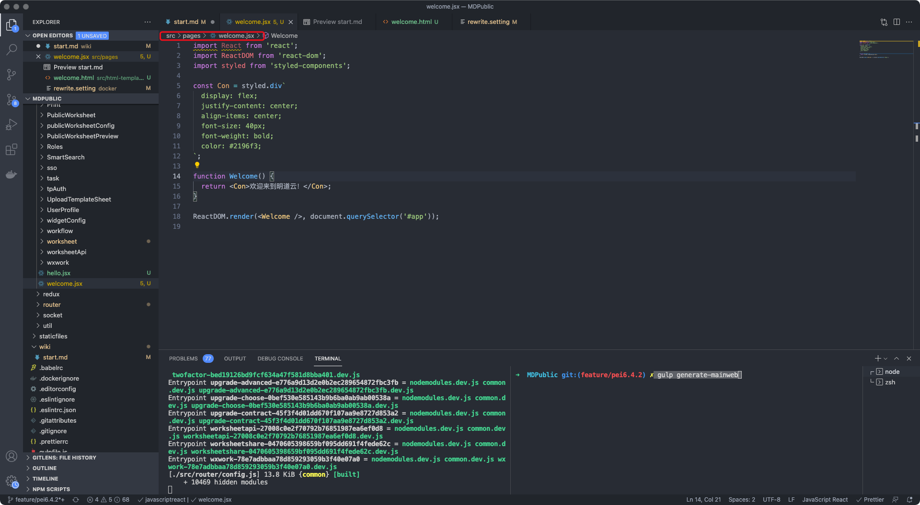Click the UTF-8 encoding selector

pos(771,500)
